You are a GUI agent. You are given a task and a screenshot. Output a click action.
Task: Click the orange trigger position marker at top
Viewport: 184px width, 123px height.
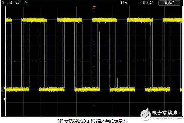point(94,7)
